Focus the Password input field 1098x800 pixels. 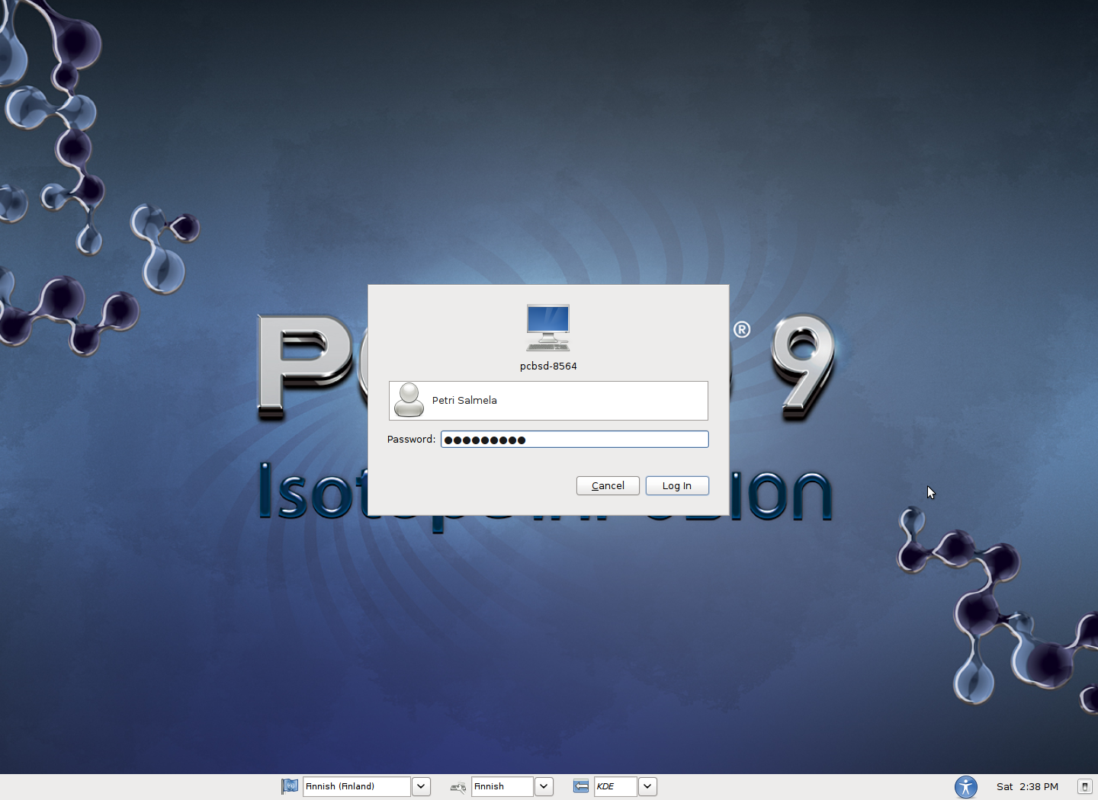click(574, 439)
